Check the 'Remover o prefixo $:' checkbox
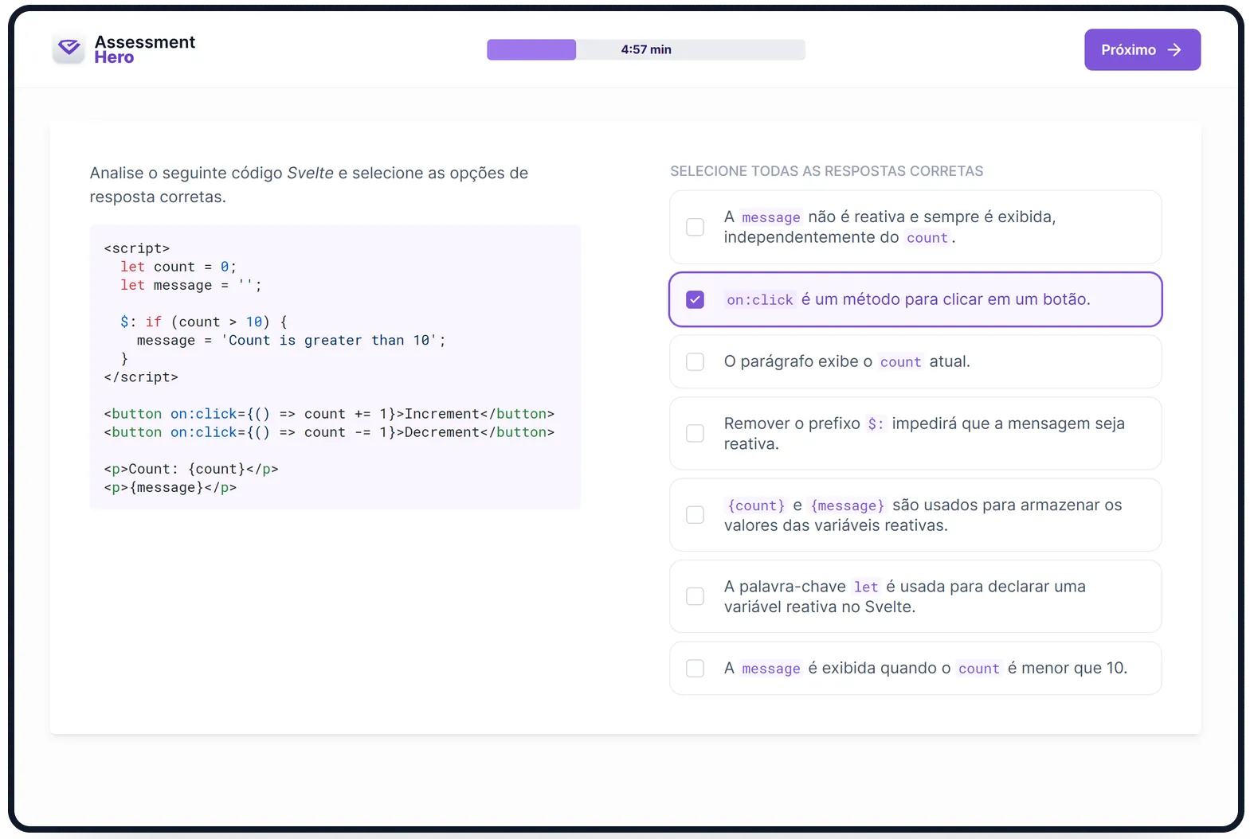 pos(696,433)
